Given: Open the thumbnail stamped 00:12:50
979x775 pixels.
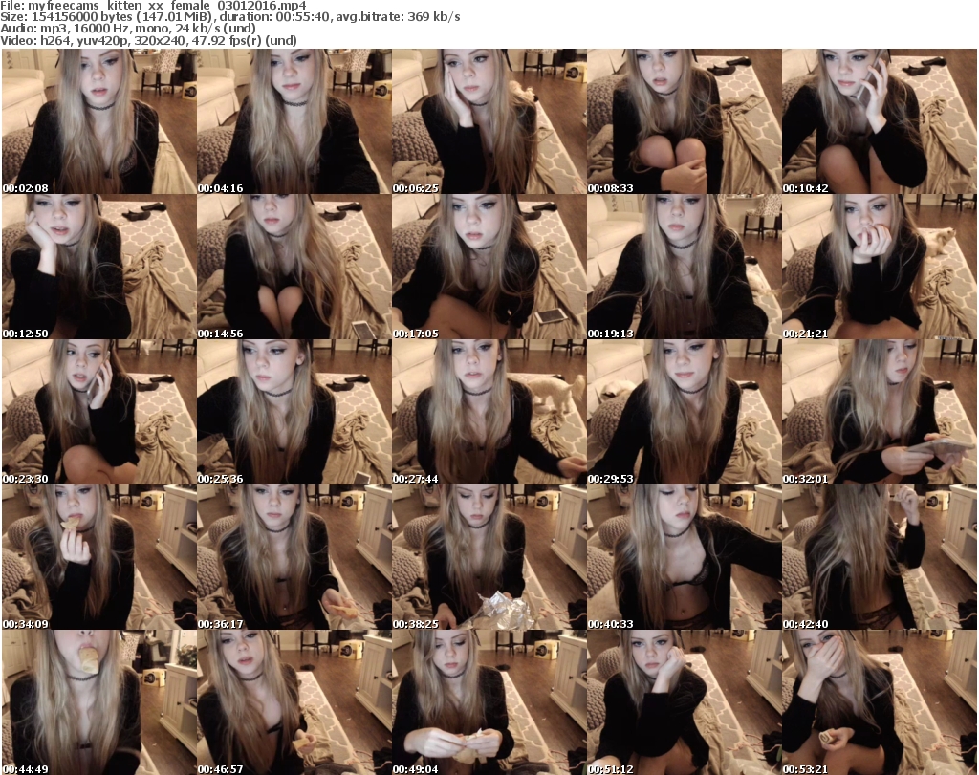Looking at the screenshot, I should (99, 267).
